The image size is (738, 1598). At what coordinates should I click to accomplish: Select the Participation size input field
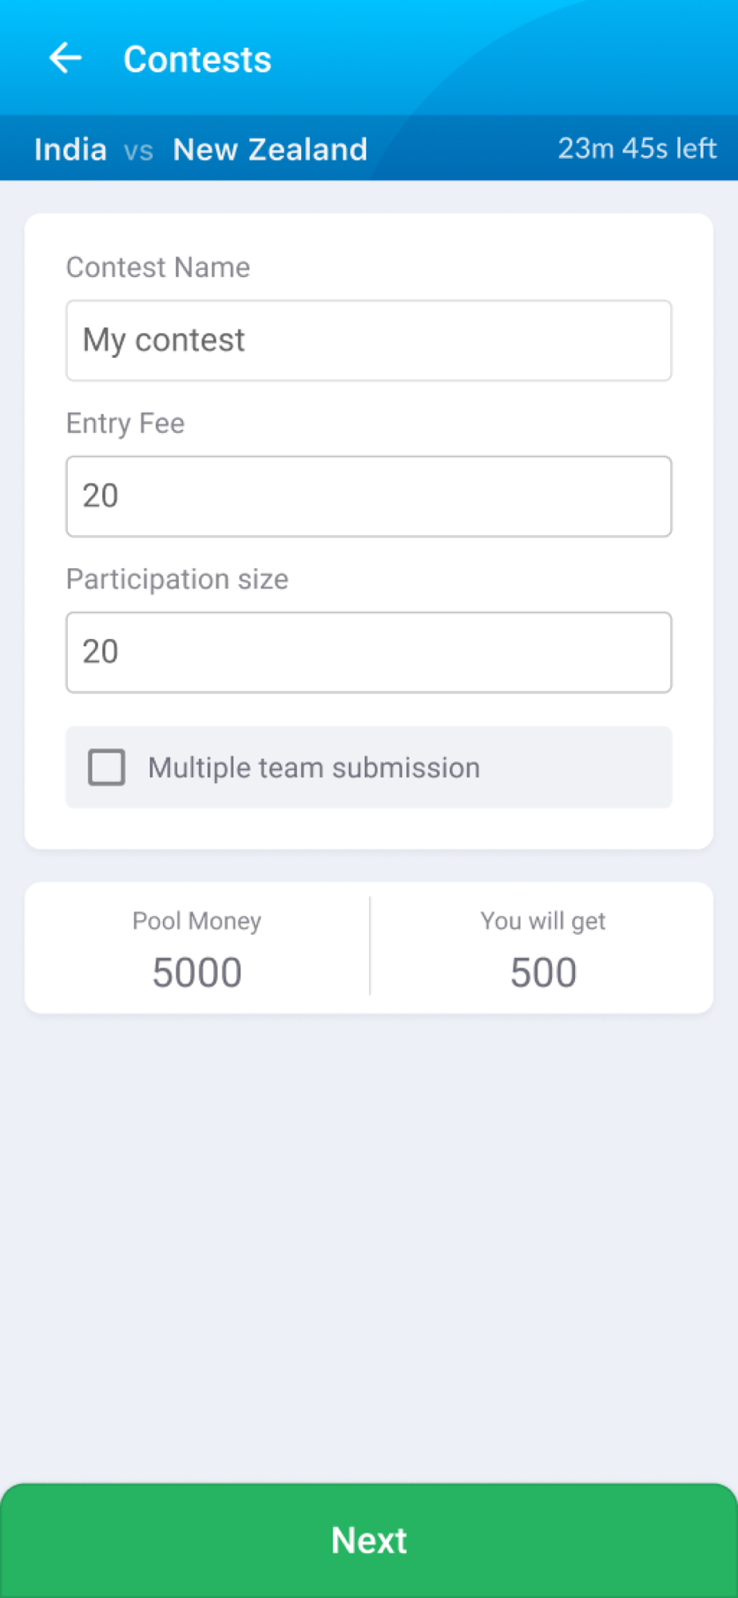point(369,652)
